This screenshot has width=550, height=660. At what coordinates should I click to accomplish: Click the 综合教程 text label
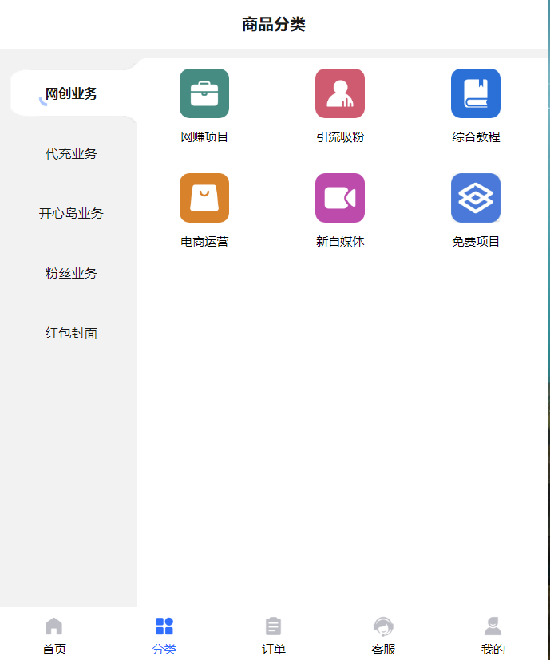pos(476,137)
